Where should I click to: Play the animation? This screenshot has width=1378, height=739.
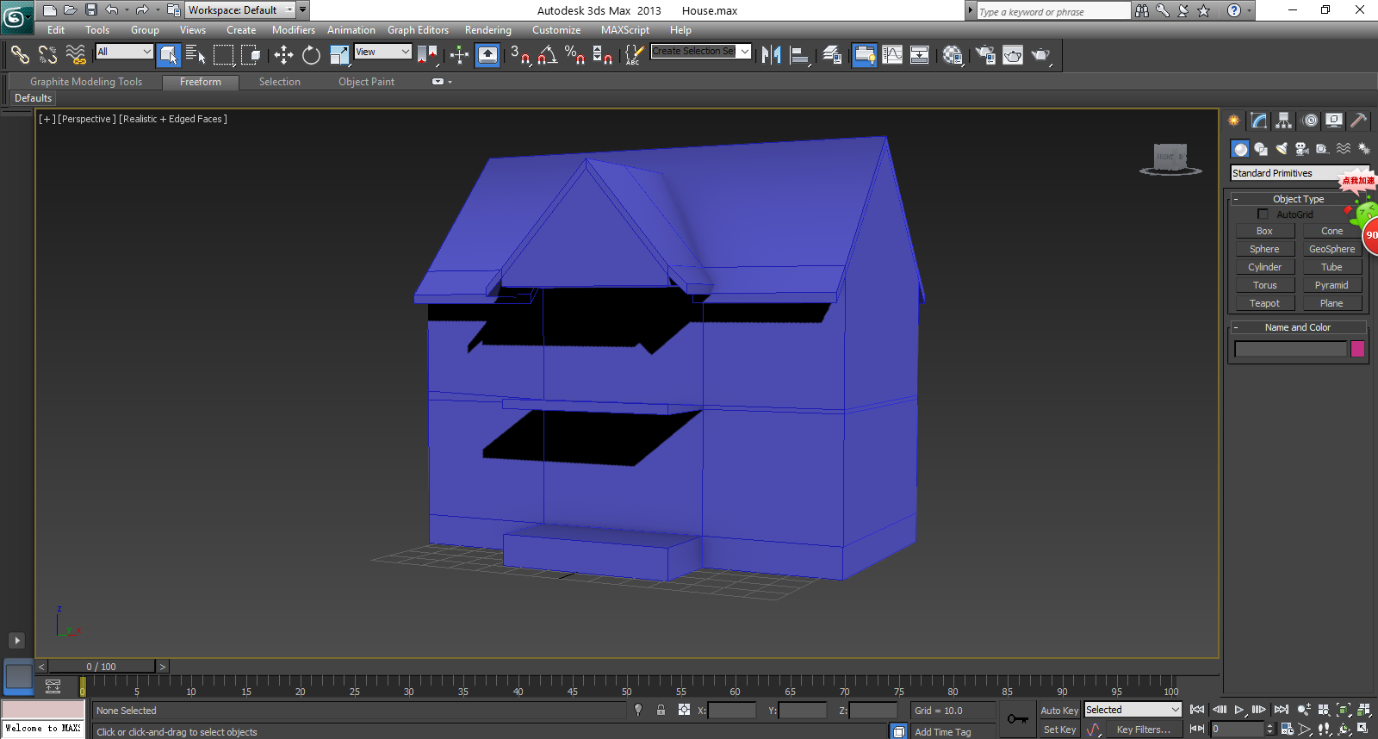click(1239, 710)
